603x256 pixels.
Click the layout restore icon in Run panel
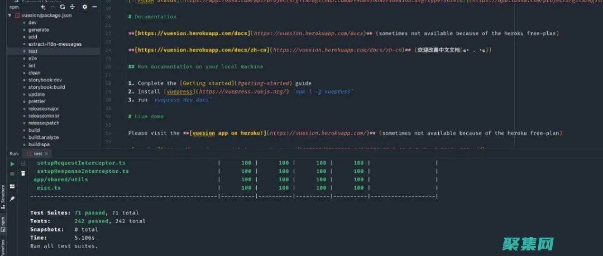12,186
